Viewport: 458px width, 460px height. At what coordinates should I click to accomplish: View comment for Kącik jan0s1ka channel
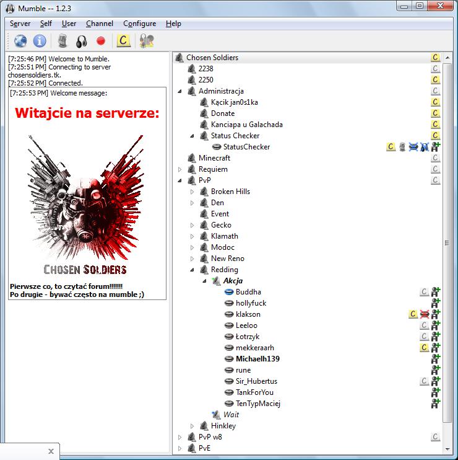tap(436, 102)
